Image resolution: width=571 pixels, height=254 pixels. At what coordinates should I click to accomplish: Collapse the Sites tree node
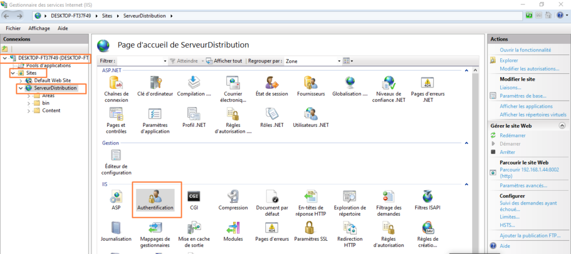[12, 73]
